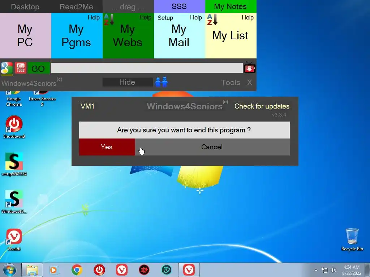Switch to active Vivaldi window in taskbar
Viewport: 370px width, 277px height.
click(x=189, y=270)
